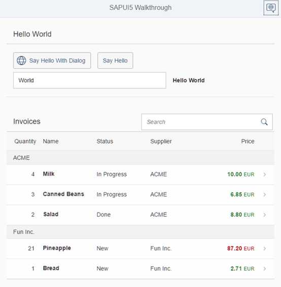Click the 10.00 EUR price
Screen dimensions: 281x287
click(x=241, y=174)
